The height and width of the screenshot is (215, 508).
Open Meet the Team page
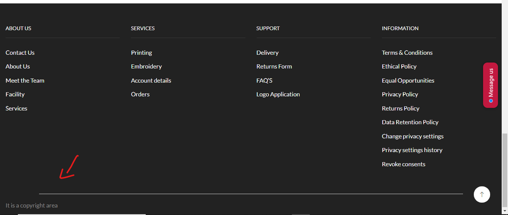coord(25,81)
